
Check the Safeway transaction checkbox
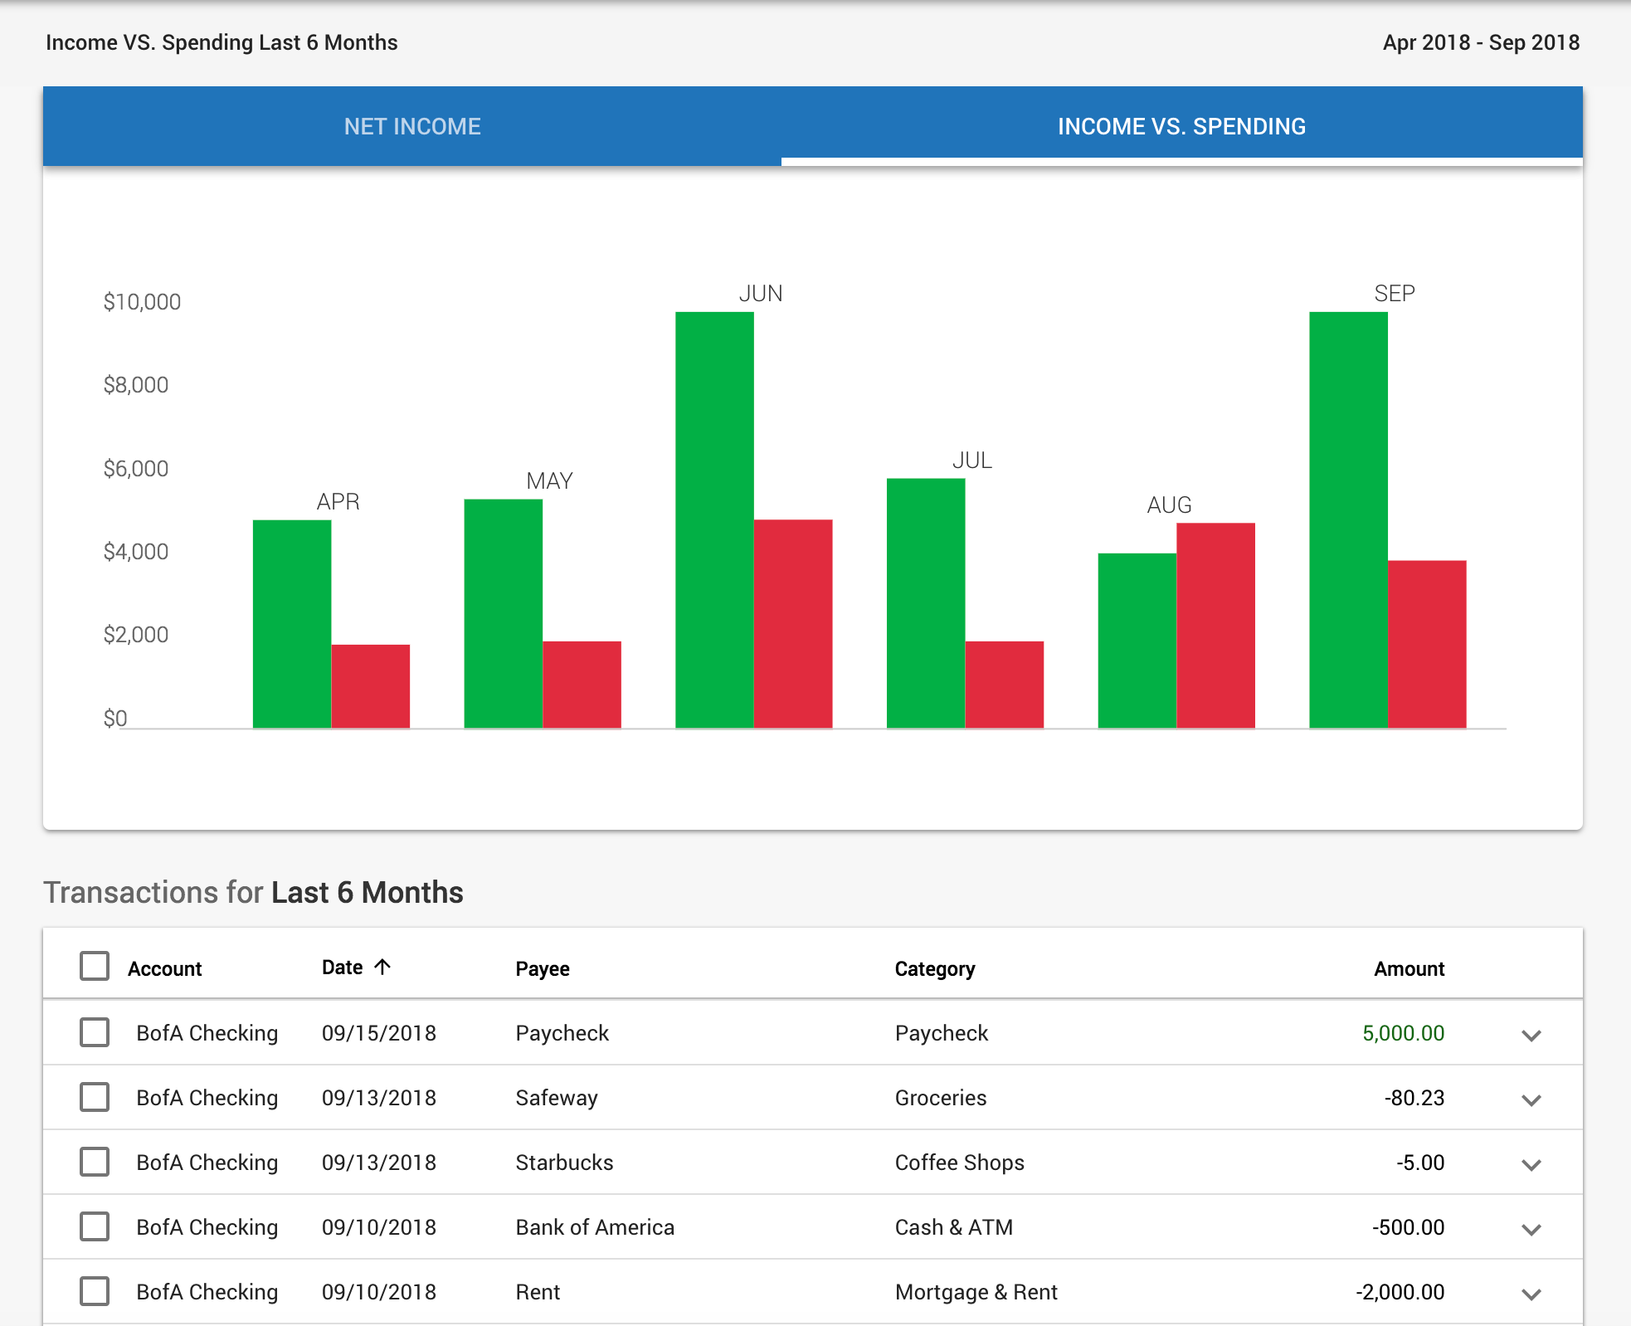[95, 1098]
